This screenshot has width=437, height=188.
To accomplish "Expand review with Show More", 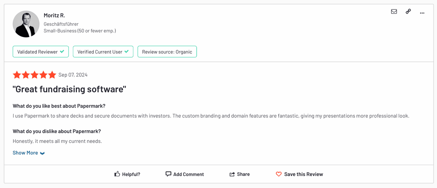I will [25, 153].
